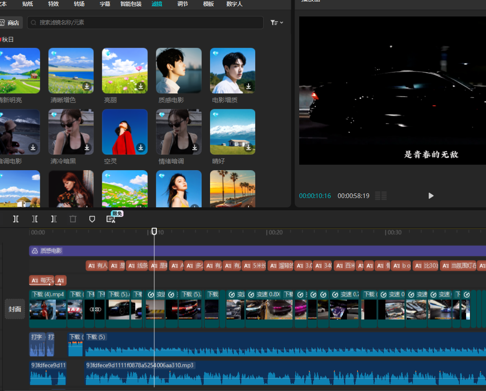
Task: Select the purple 质感电影 filter clip in timeline
Action: pyautogui.click(x=254, y=251)
